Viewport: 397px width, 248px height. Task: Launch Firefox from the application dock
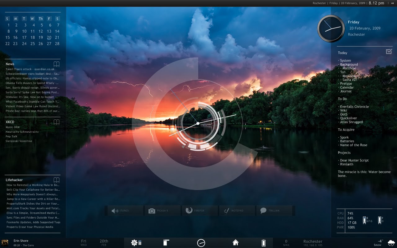click(200, 210)
